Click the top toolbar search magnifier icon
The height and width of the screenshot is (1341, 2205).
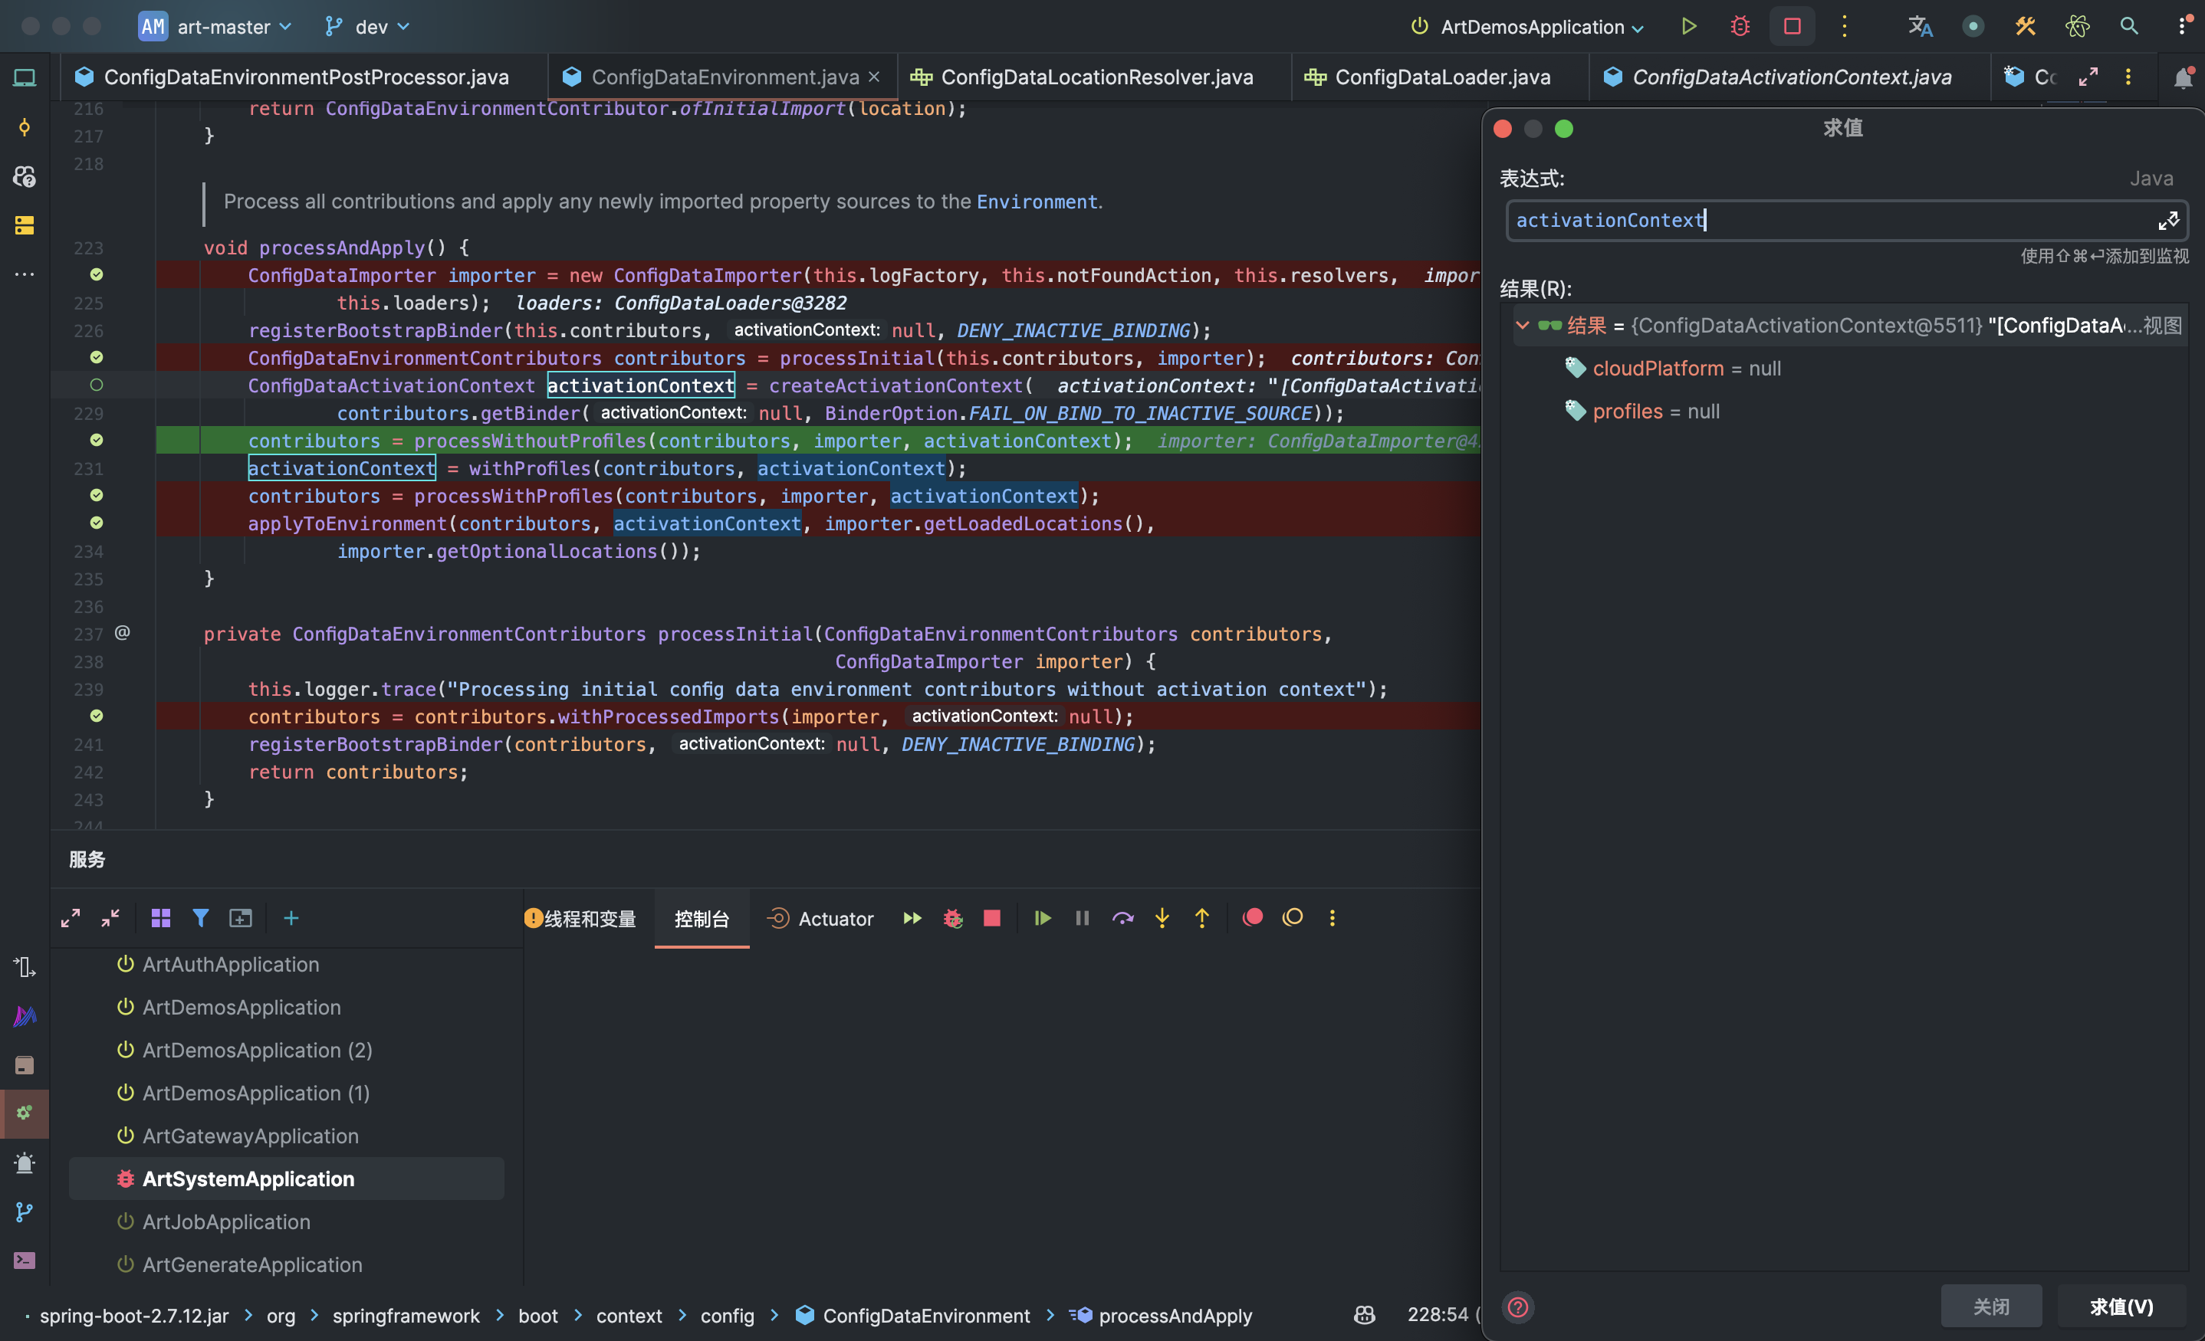[2129, 26]
